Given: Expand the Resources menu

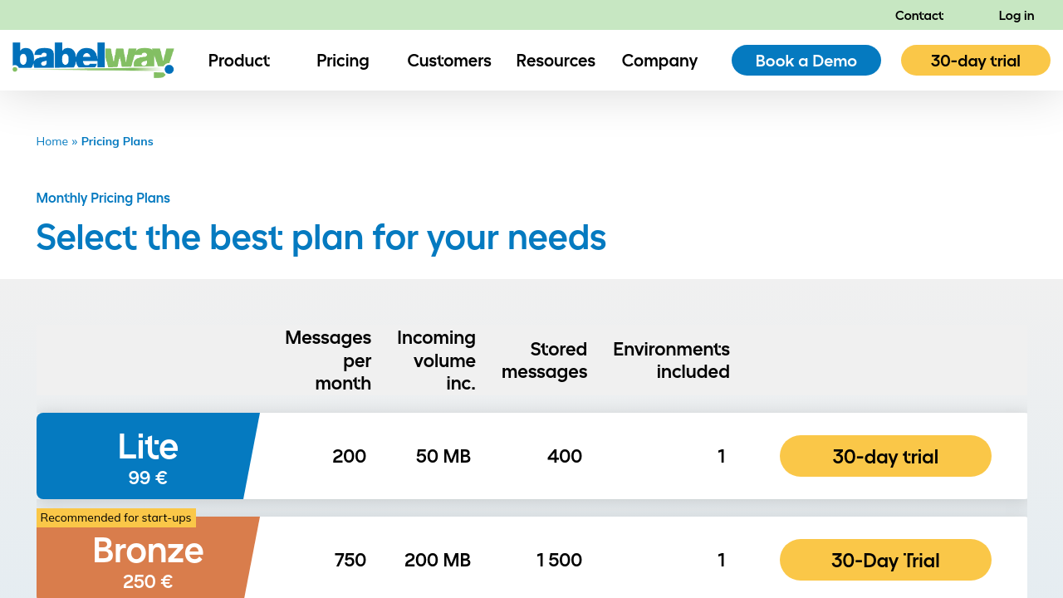Looking at the screenshot, I should [x=555, y=61].
